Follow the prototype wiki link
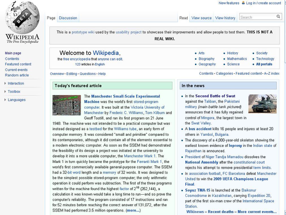286x215 pixels. pos(83,32)
